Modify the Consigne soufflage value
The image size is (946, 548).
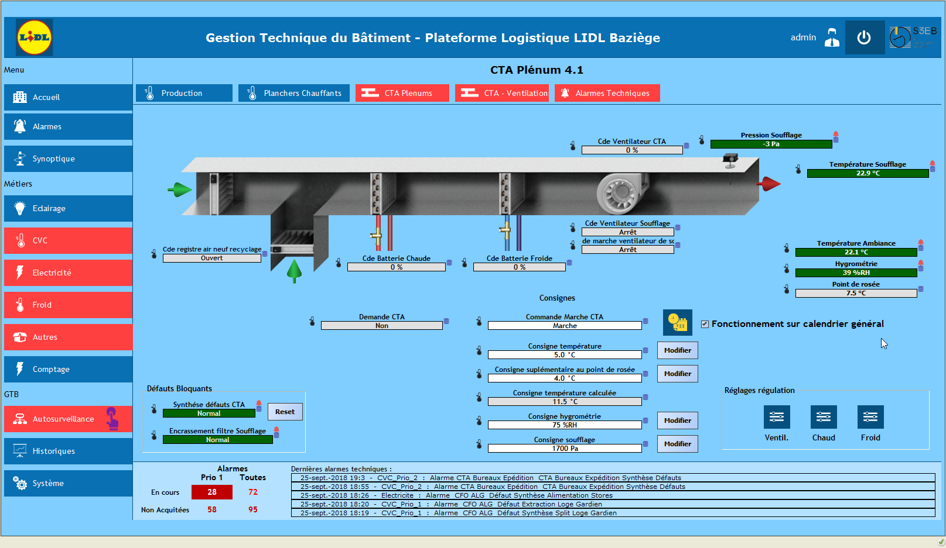tap(678, 444)
